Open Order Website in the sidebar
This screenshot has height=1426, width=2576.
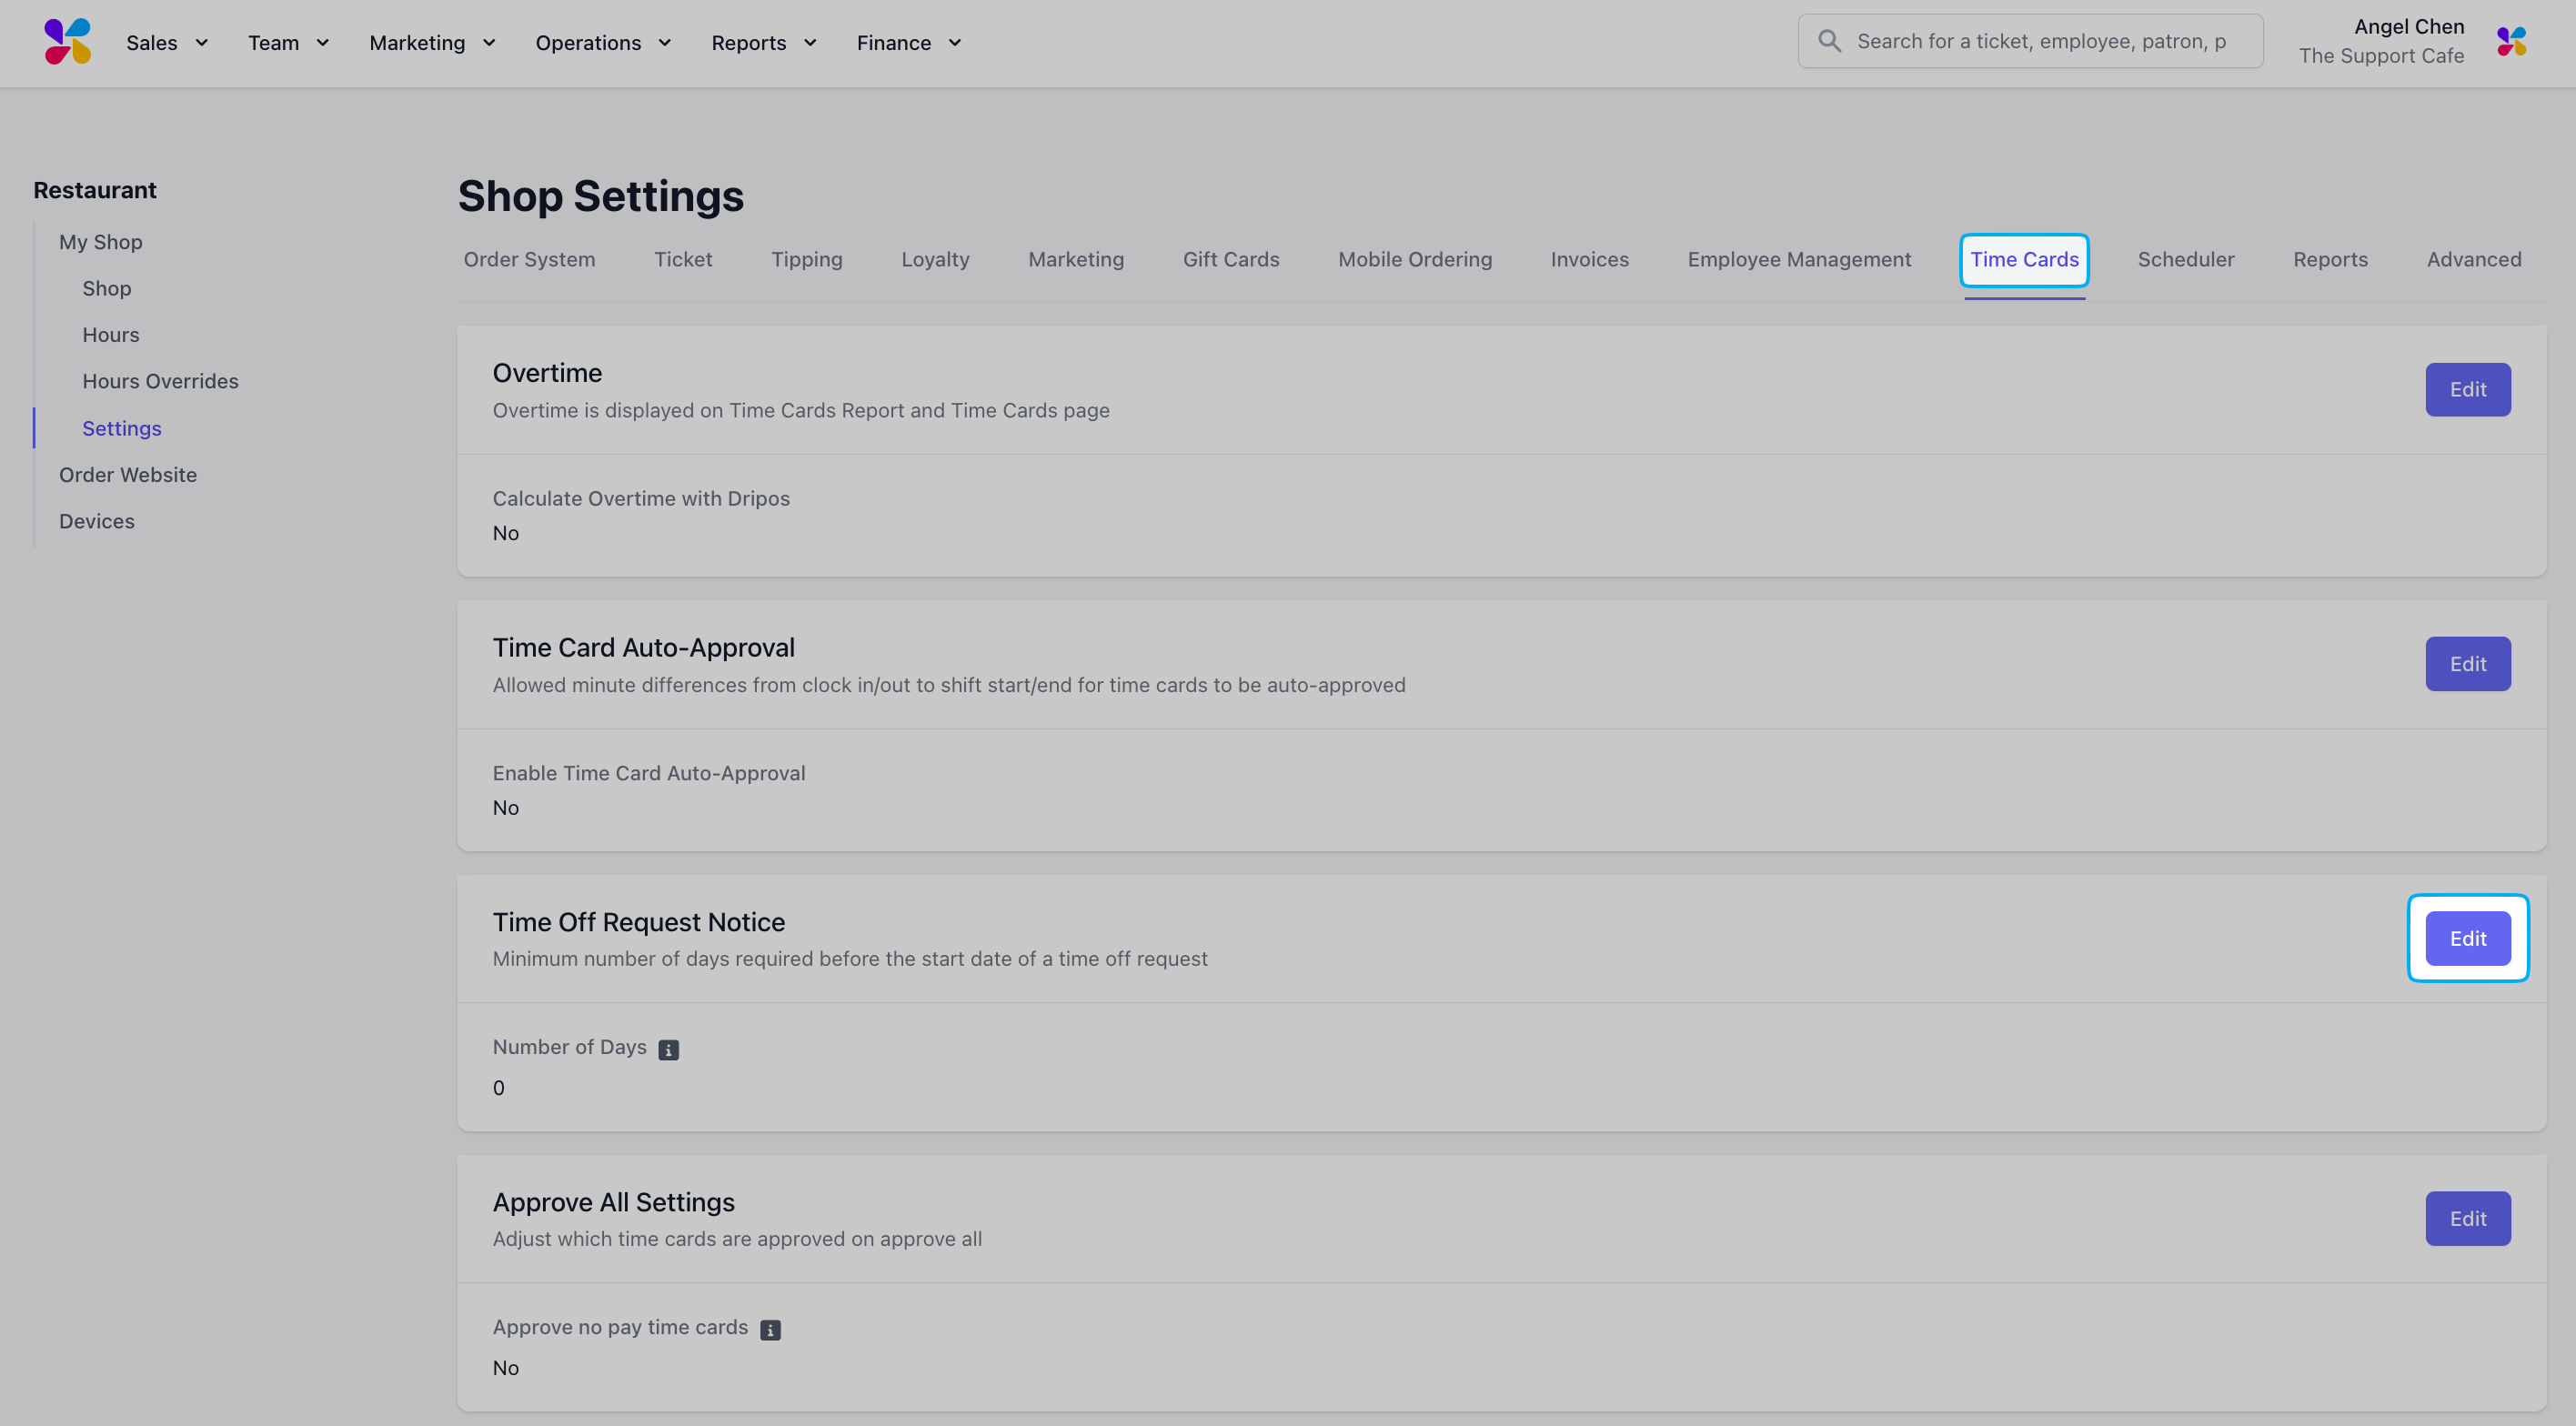tap(128, 475)
